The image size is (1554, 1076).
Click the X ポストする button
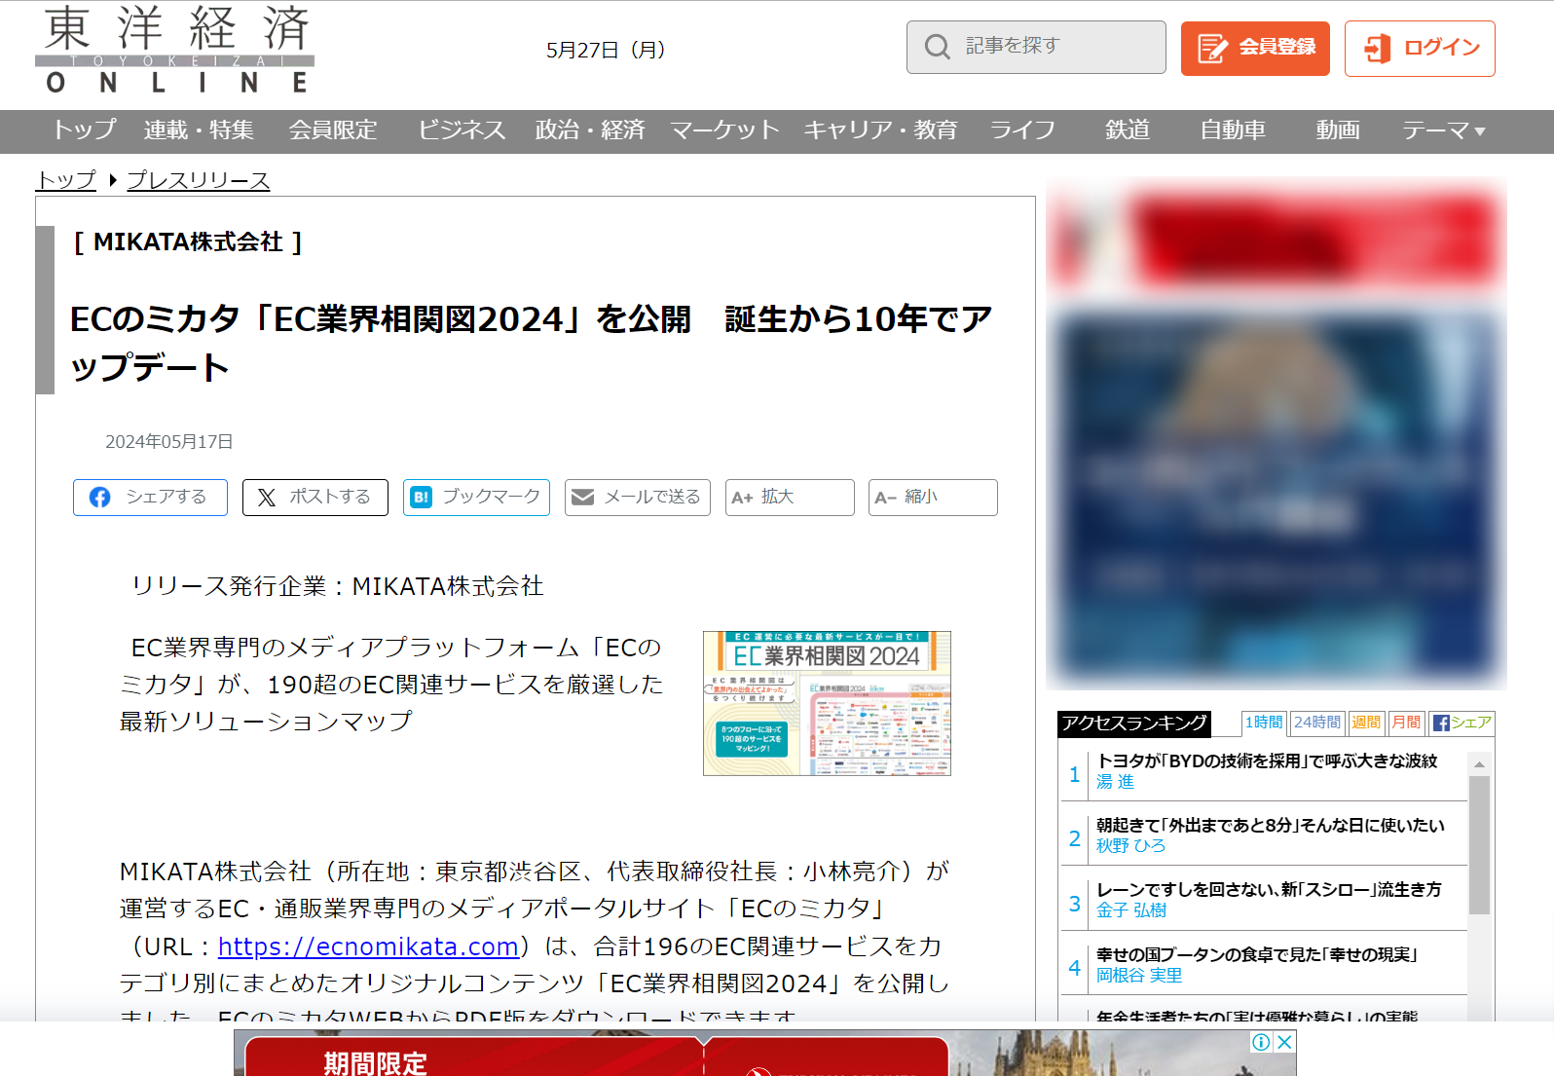click(x=315, y=498)
